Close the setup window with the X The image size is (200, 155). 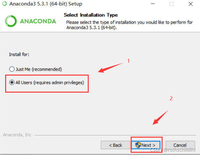click(x=191, y=4)
